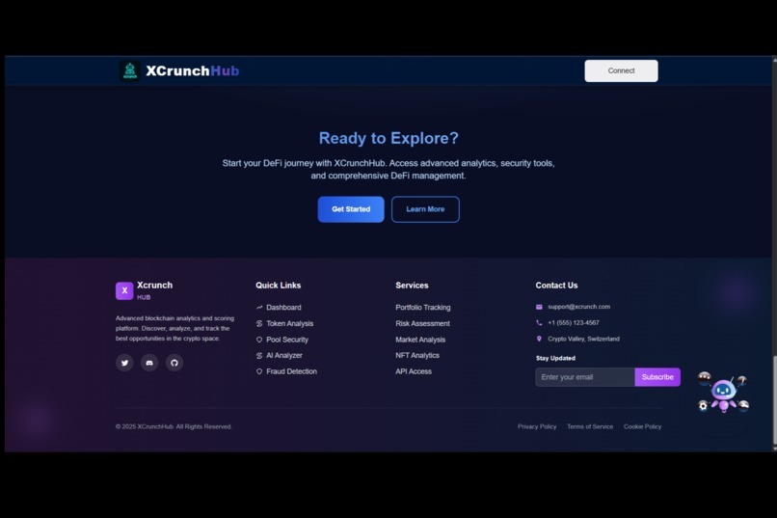Click the location pin icon

(x=539, y=339)
